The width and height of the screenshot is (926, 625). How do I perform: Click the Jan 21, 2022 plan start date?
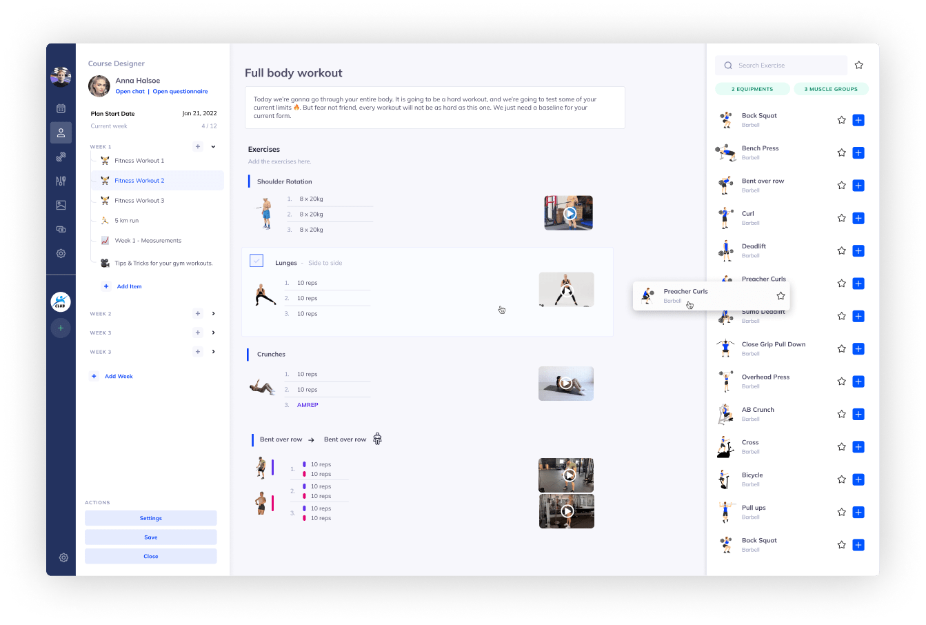200,113
